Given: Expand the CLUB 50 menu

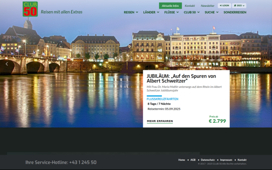Looking at the screenshot, I should (x=192, y=12).
